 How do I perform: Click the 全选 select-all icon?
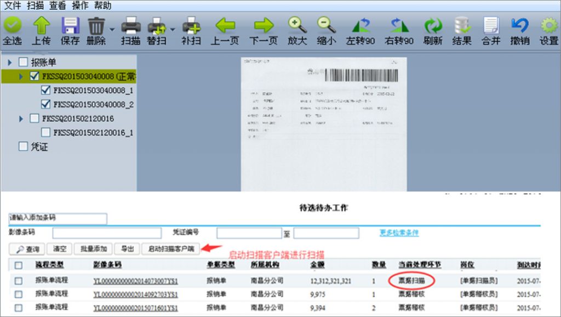[12, 26]
